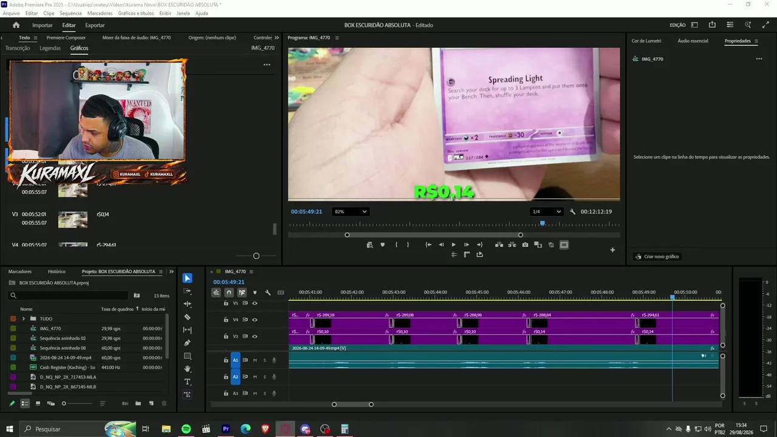Toggle closed captions track button
Image resolution: width=777 pixels, height=437 pixels.
point(280,293)
